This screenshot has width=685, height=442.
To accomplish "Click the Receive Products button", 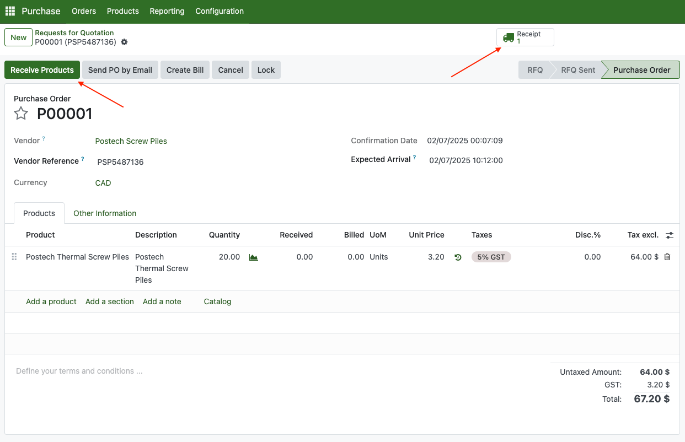I will coord(42,70).
